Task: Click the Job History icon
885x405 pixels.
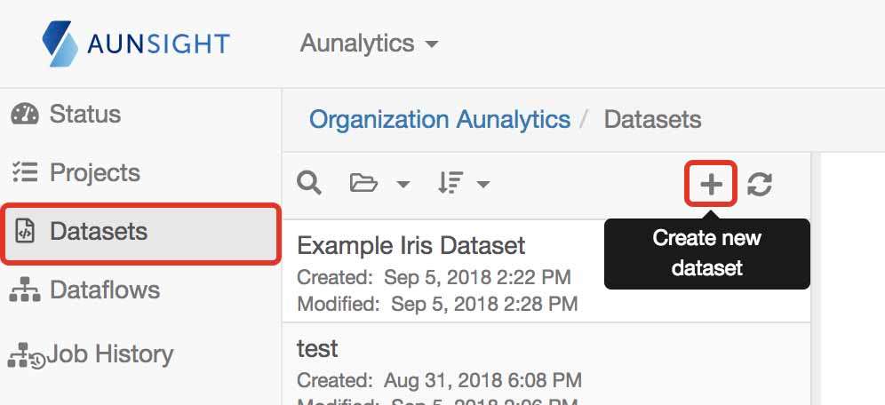Action: 27,355
